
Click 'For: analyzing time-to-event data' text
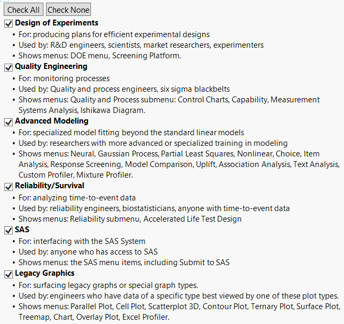[x=77, y=197]
